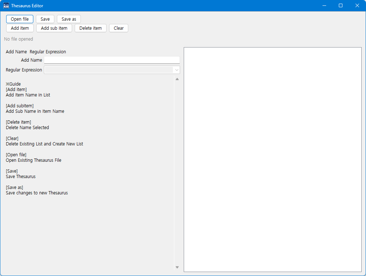Select the top-row Regular Expression option above fields
The width and height of the screenshot is (366, 276).
pyautogui.click(x=48, y=52)
